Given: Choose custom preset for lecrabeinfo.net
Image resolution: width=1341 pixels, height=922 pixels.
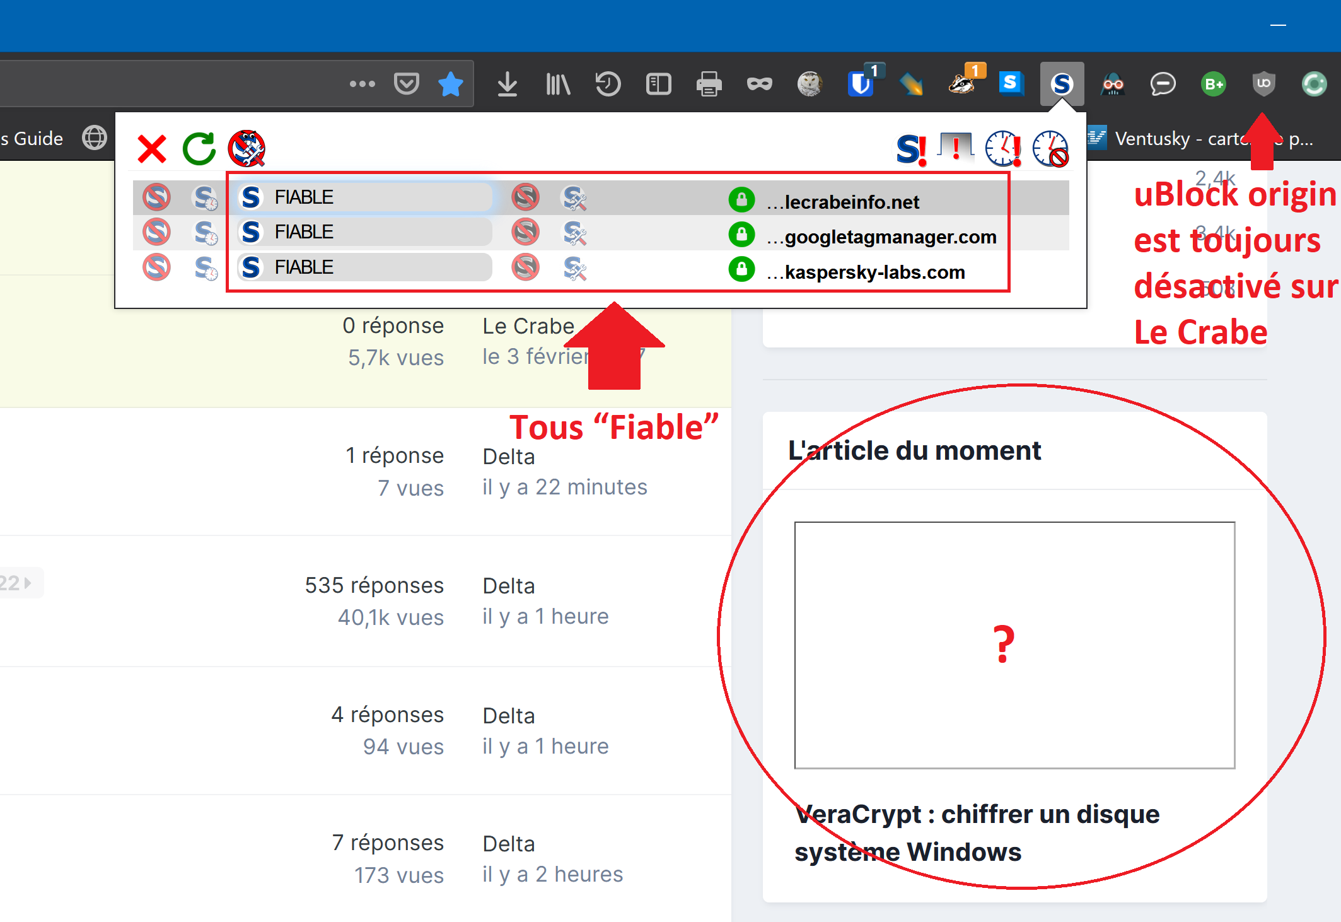Looking at the screenshot, I should 574,198.
